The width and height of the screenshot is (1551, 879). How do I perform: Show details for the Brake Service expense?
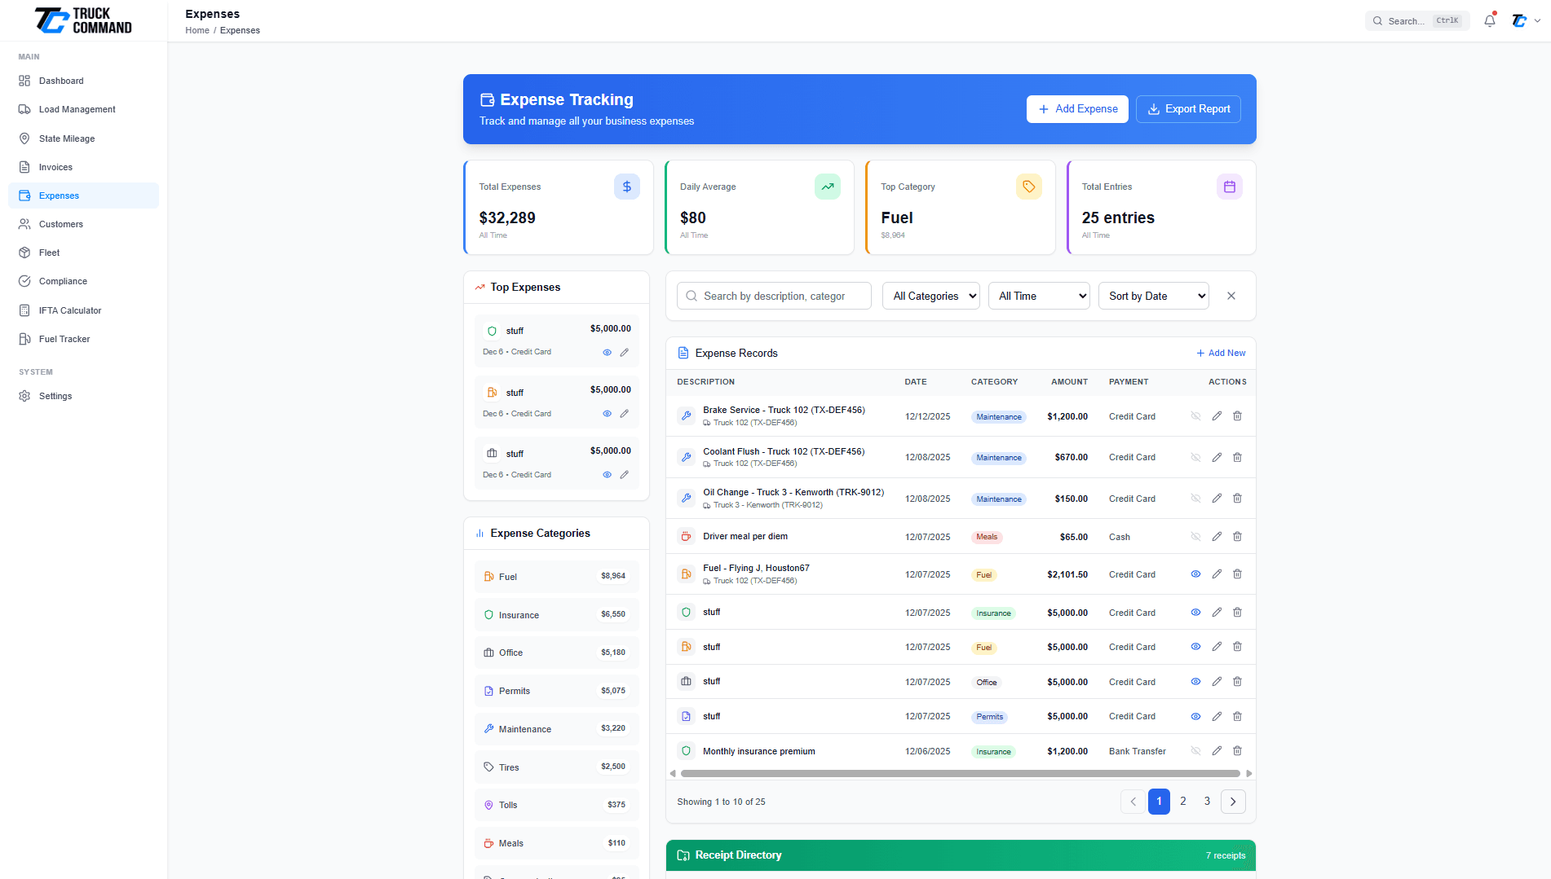pyautogui.click(x=1195, y=415)
